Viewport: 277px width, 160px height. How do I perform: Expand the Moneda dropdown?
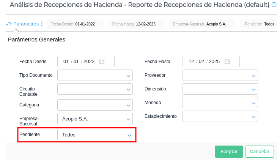(220, 103)
